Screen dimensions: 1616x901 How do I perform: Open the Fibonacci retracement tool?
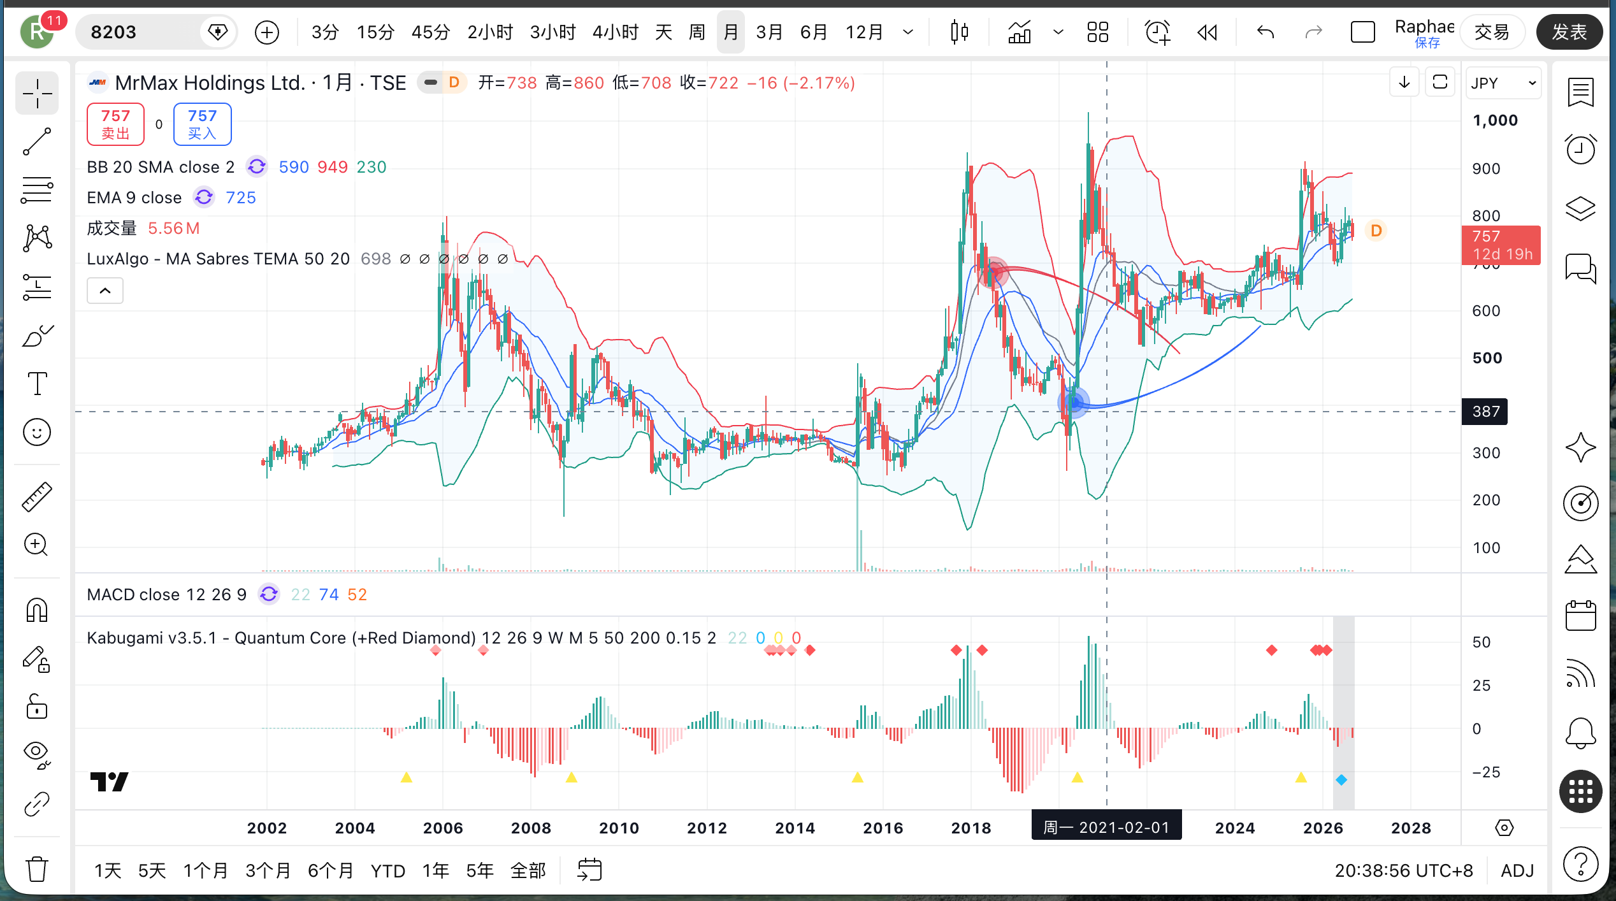point(37,190)
